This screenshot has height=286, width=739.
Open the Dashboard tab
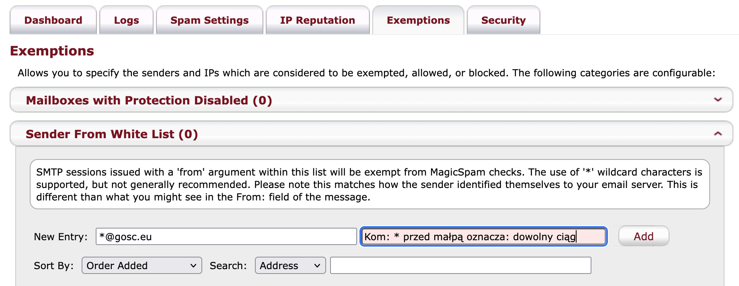[x=53, y=20]
